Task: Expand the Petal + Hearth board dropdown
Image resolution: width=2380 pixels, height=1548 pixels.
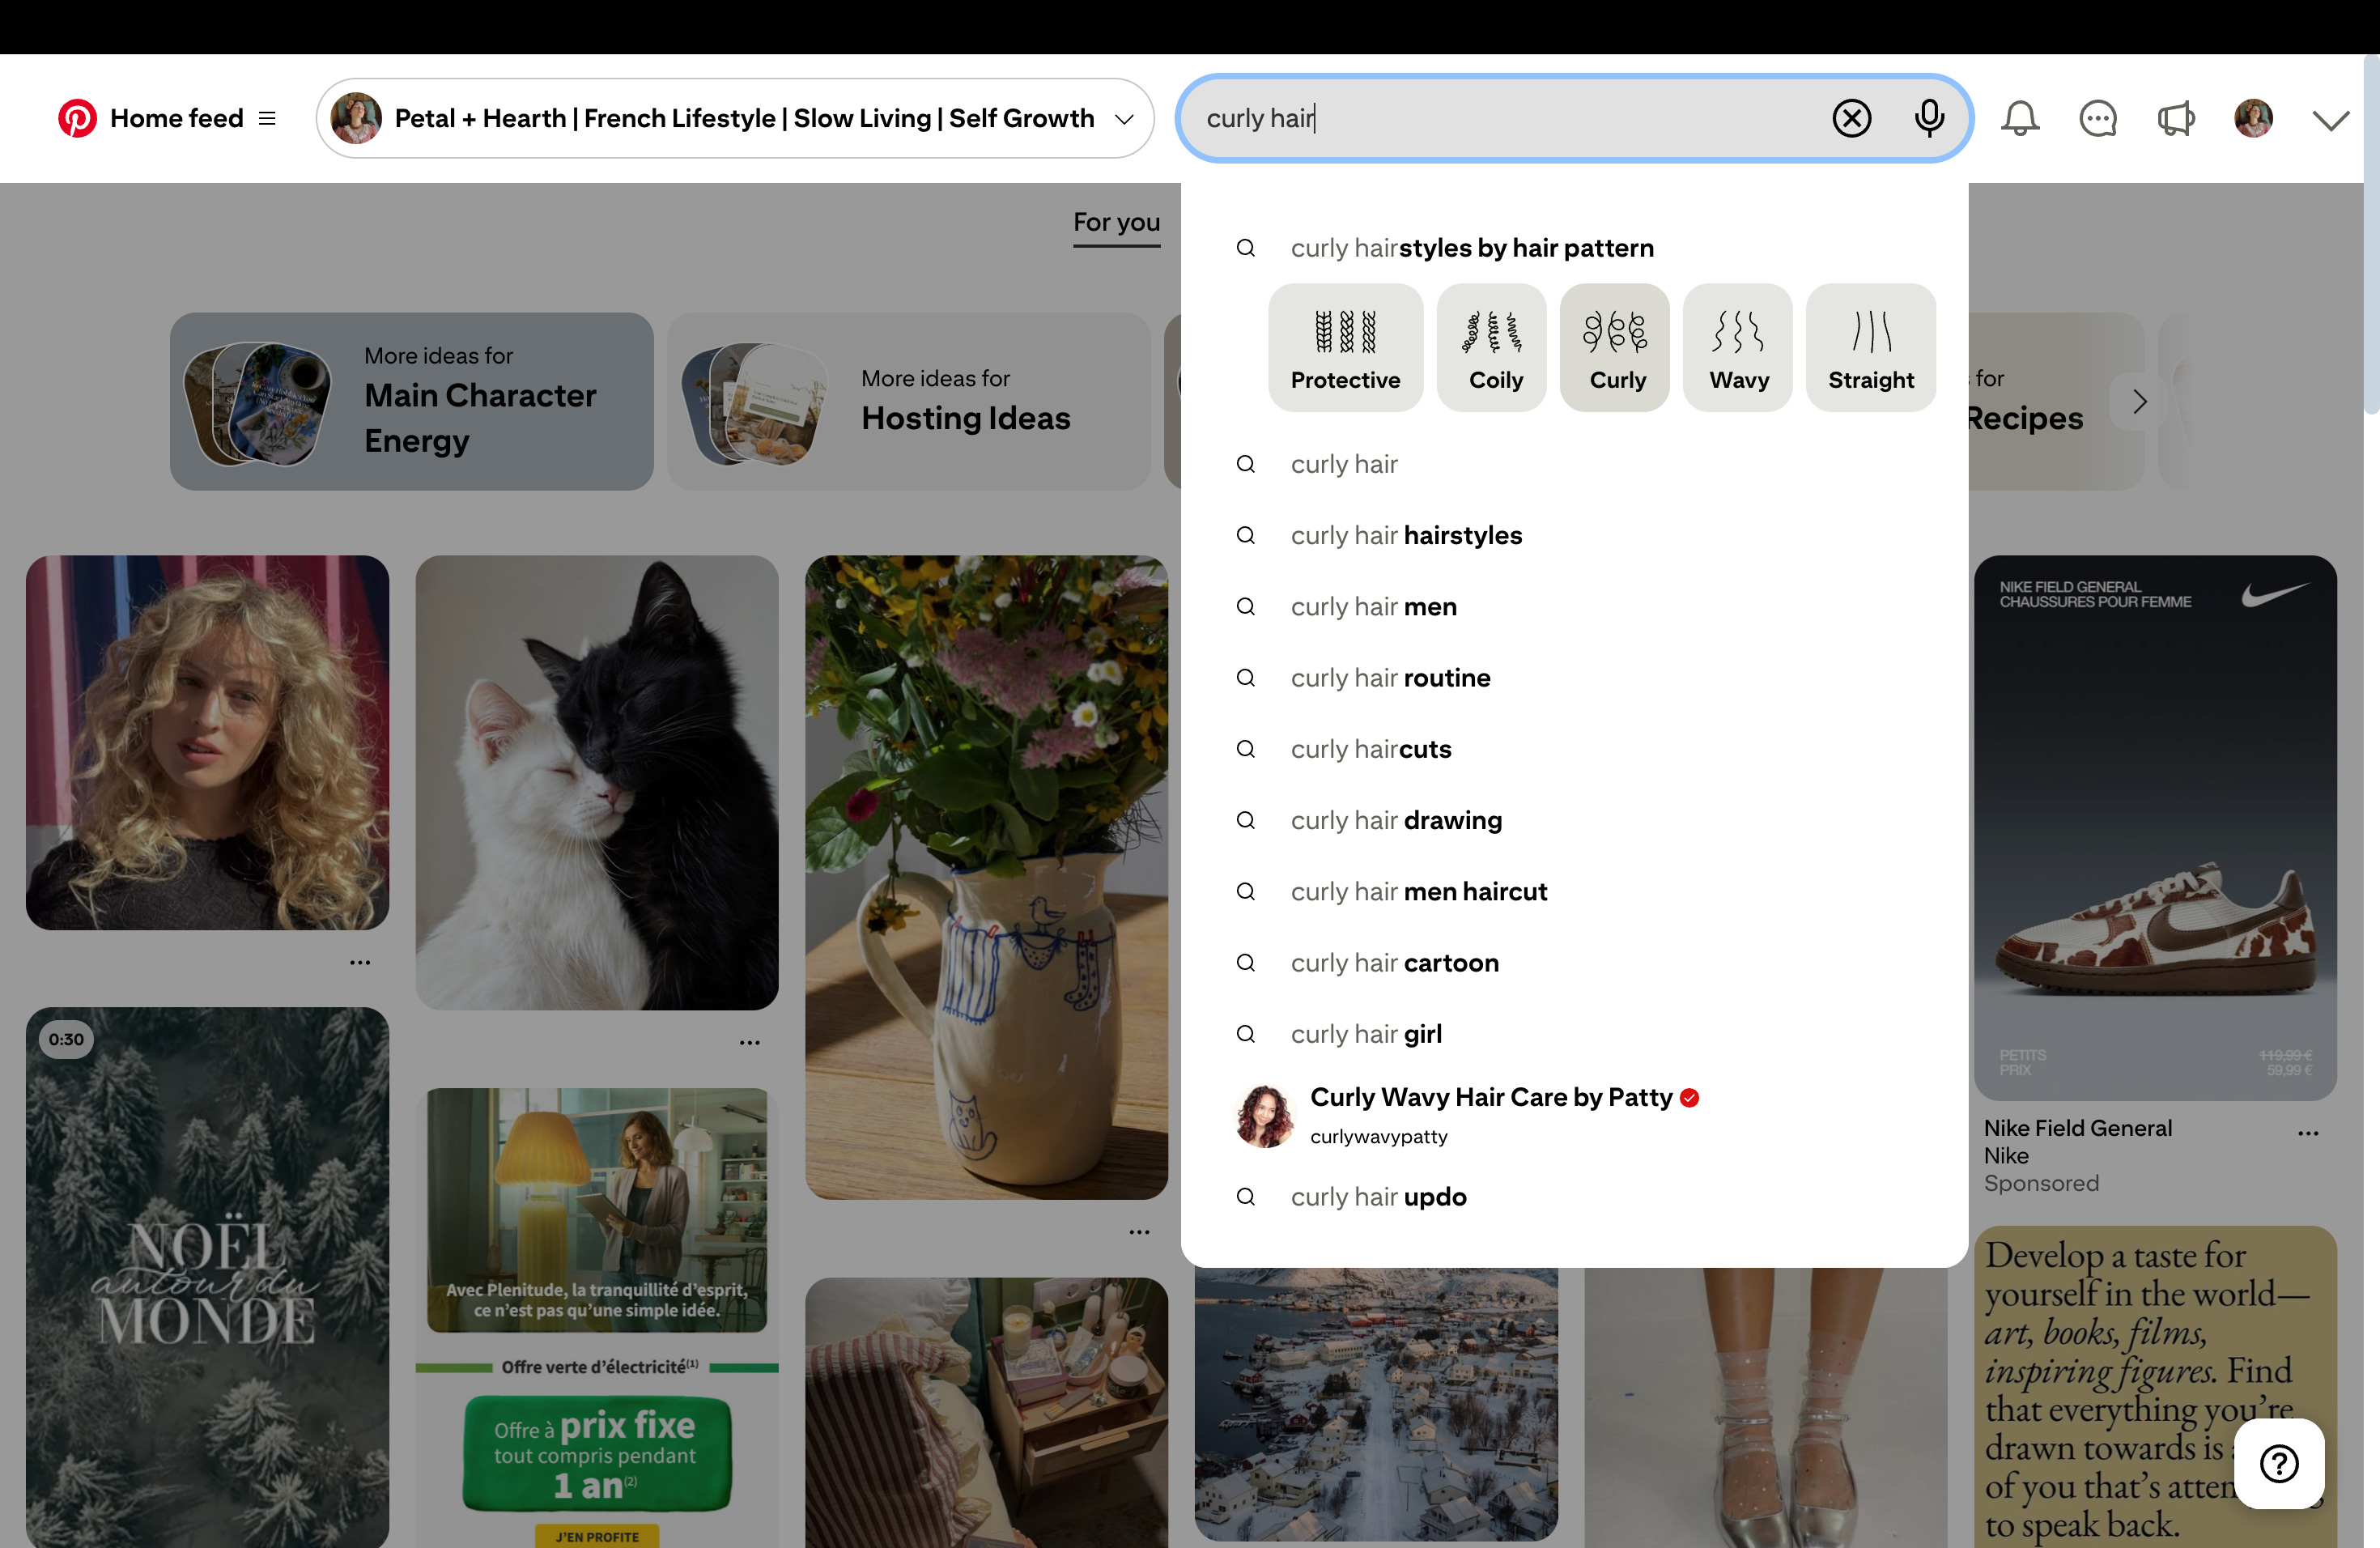Action: [1124, 119]
